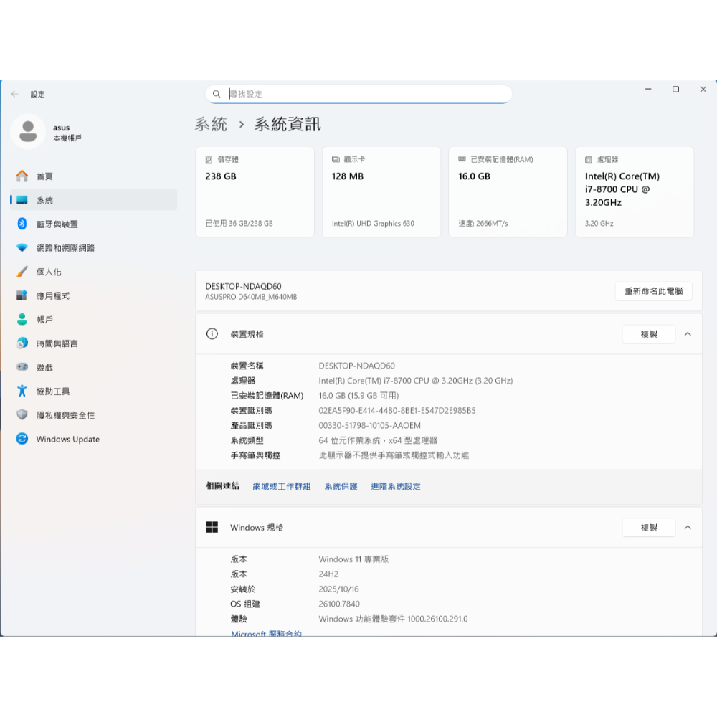Collapse the 裝置規格 section chevron

coord(688,334)
